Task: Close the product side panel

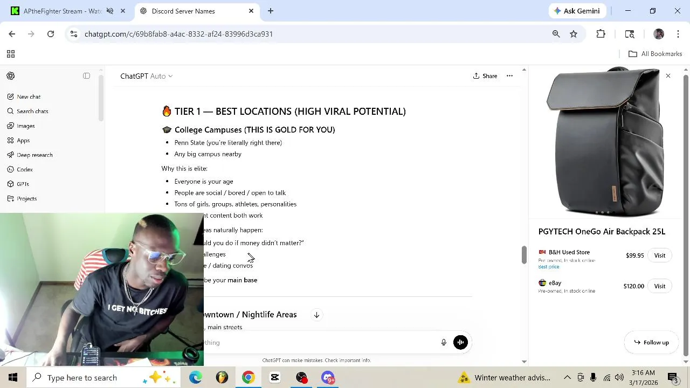Action: click(x=668, y=76)
